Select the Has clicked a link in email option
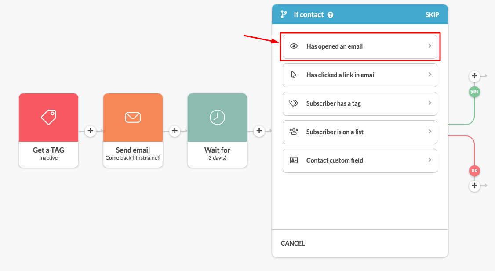Screen dimensions: 495x271 click(x=360, y=75)
